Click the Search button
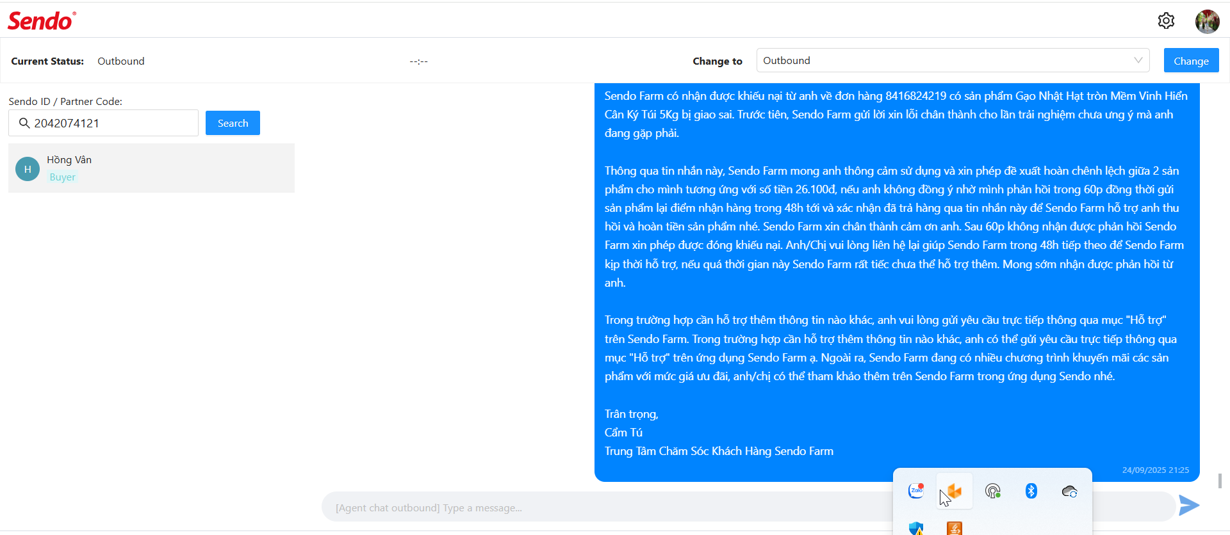Viewport: 1230px width, 535px height. [233, 123]
